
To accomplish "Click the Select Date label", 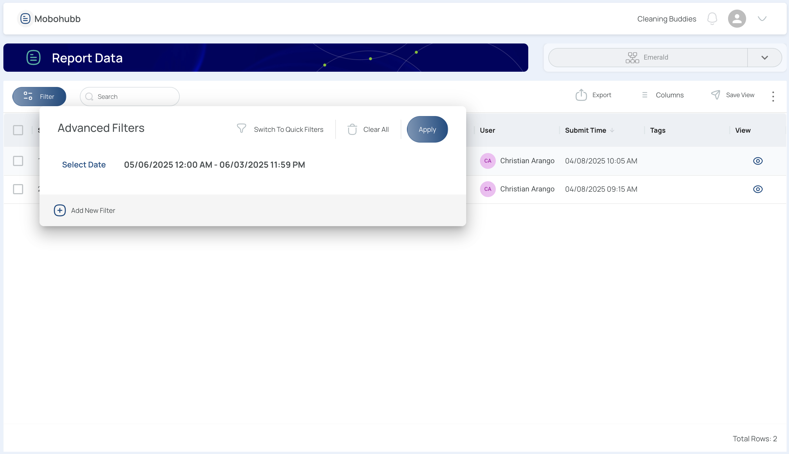I will coord(84,164).
